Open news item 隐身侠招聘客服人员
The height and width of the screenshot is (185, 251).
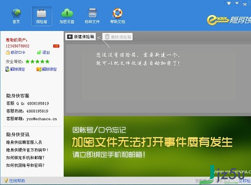point(24,142)
